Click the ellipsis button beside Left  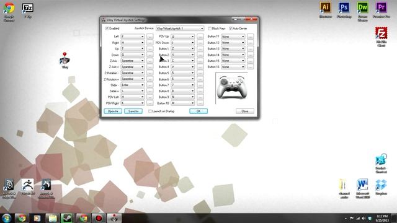[150, 37]
